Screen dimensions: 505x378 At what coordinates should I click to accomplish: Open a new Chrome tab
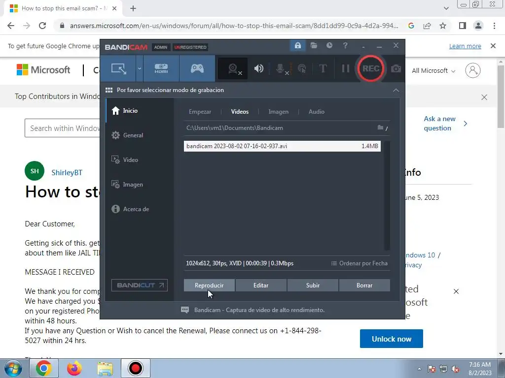coord(133,8)
